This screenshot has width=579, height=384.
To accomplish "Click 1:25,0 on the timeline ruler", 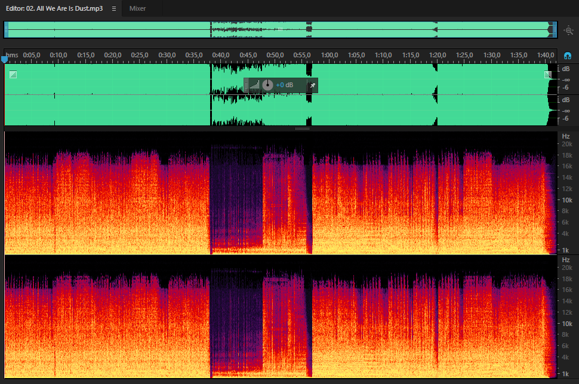I will click(464, 55).
